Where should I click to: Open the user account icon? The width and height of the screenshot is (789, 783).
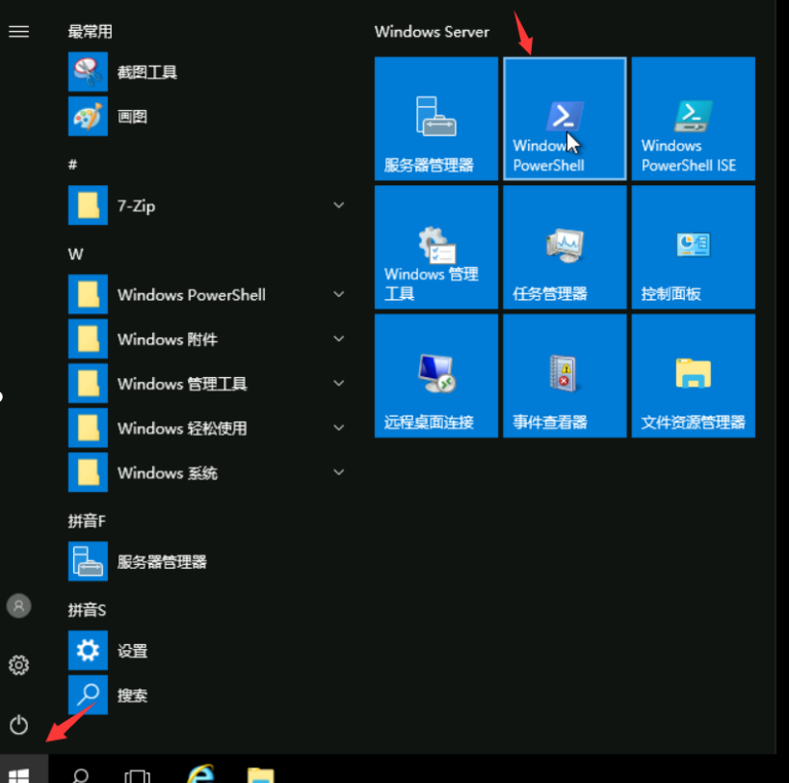pyautogui.click(x=18, y=606)
